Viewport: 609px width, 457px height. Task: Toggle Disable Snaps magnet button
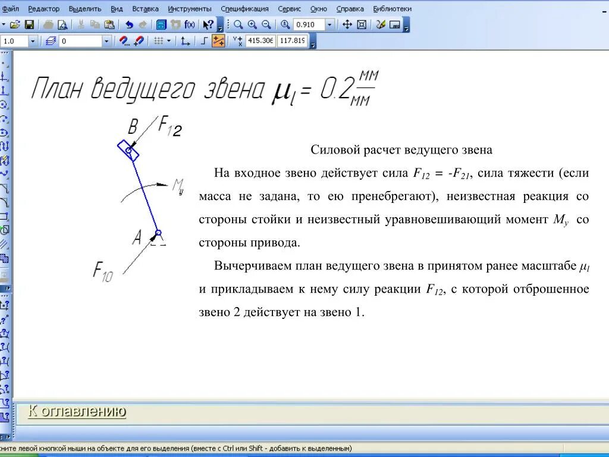(138, 41)
